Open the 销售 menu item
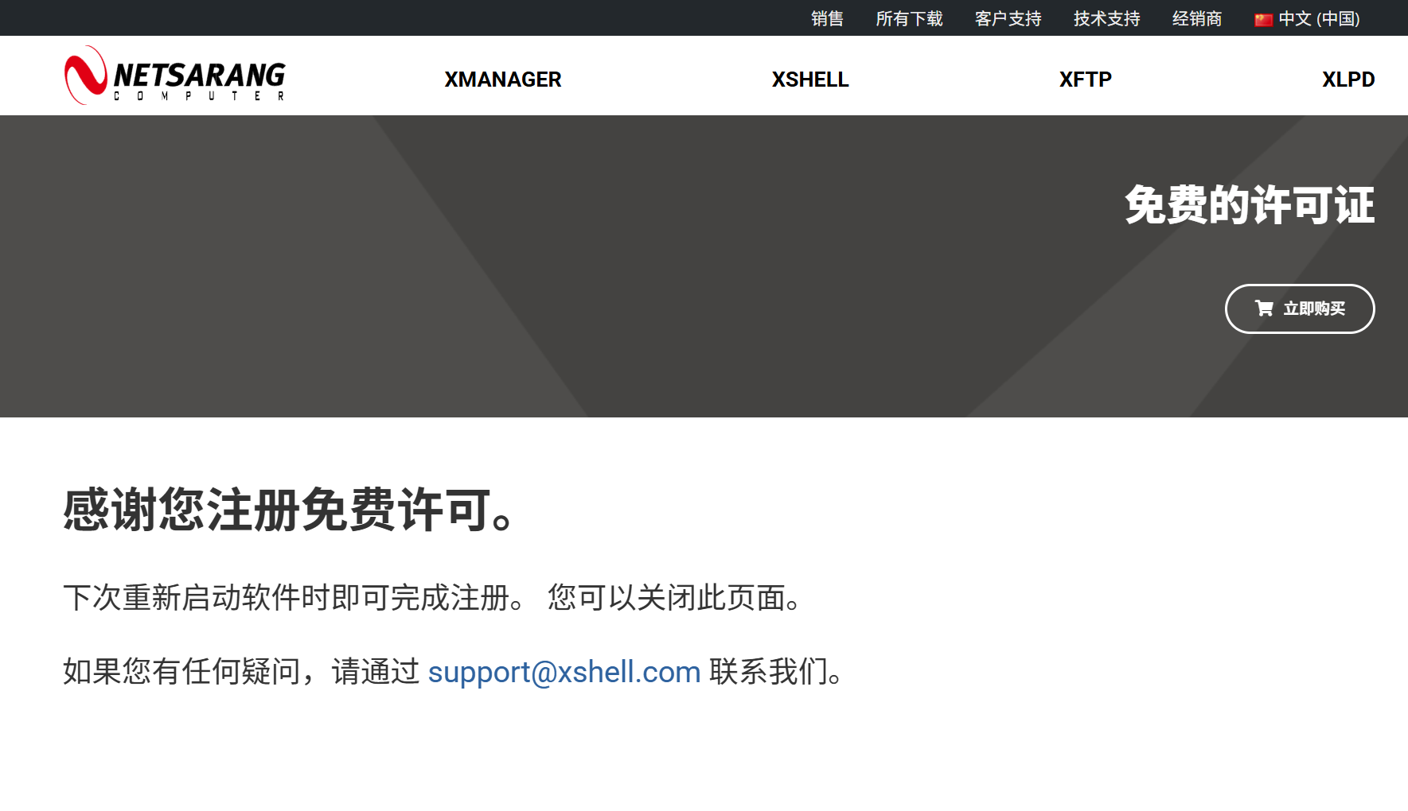The width and height of the screenshot is (1408, 811). tap(827, 18)
